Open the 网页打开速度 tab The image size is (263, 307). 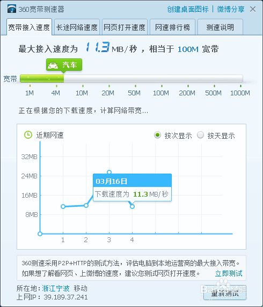pyautogui.click(x=125, y=27)
